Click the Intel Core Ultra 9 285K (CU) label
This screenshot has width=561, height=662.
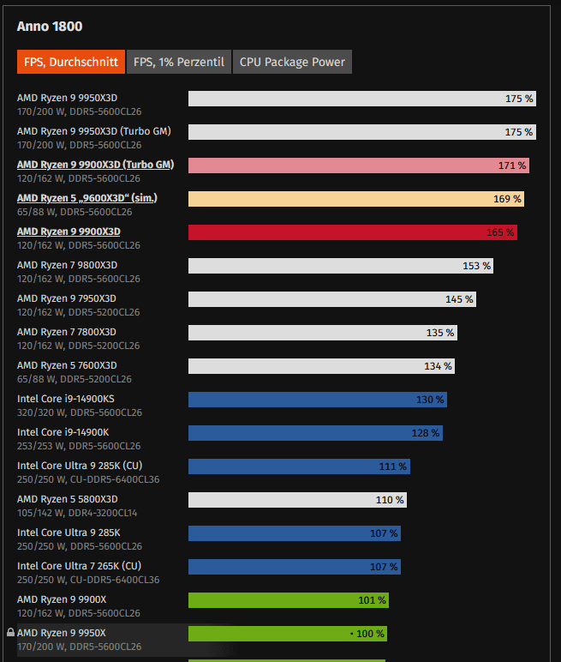pos(80,466)
